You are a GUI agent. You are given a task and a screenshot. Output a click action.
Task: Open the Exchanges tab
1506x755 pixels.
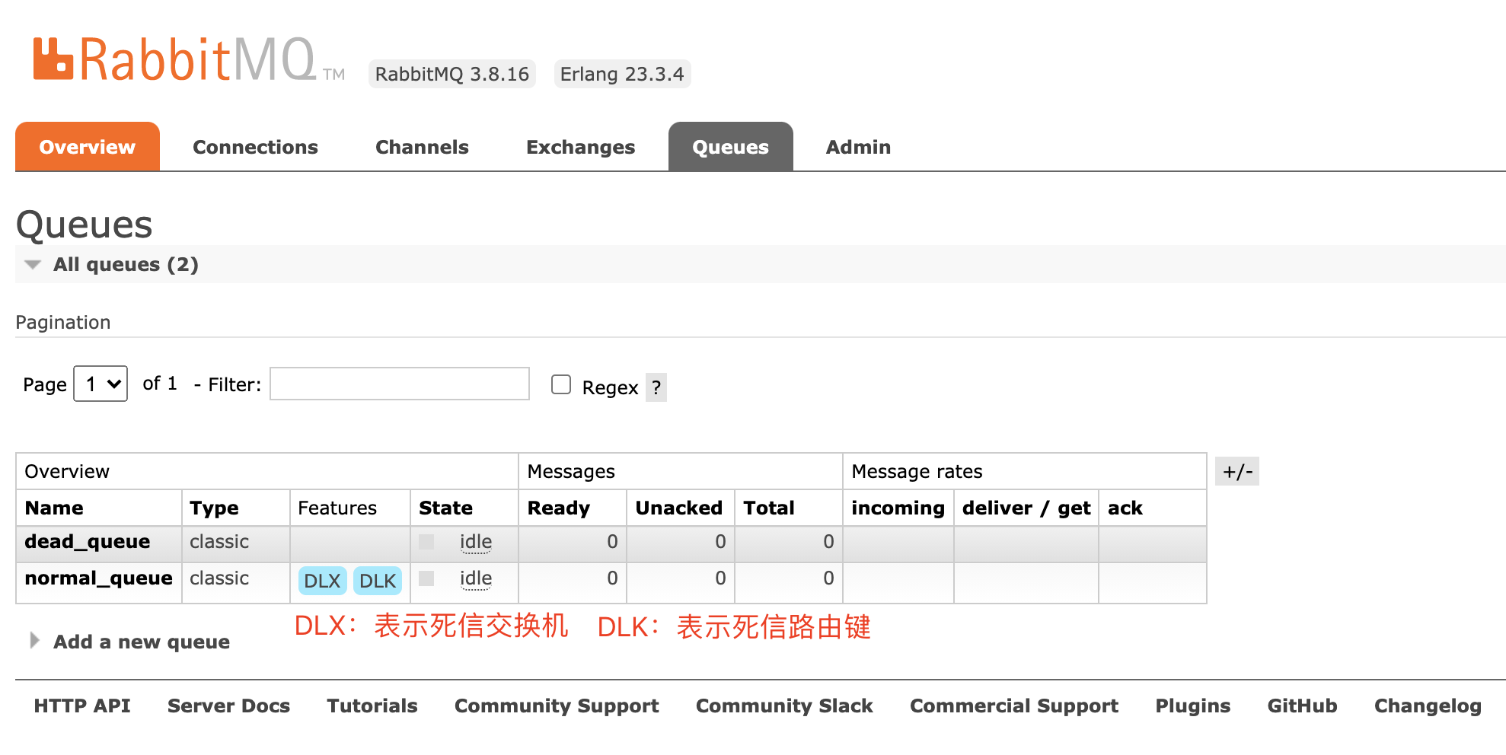[580, 147]
